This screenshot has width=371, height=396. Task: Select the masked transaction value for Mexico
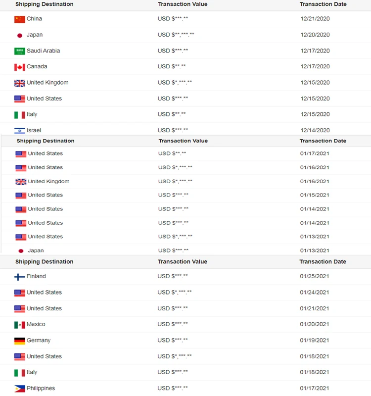click(173, 325)
